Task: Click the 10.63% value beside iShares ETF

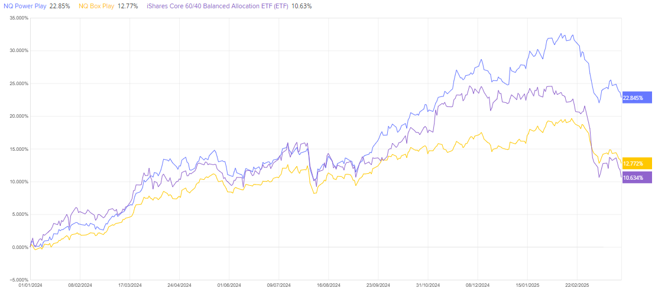Action: [x=302, y=6]
